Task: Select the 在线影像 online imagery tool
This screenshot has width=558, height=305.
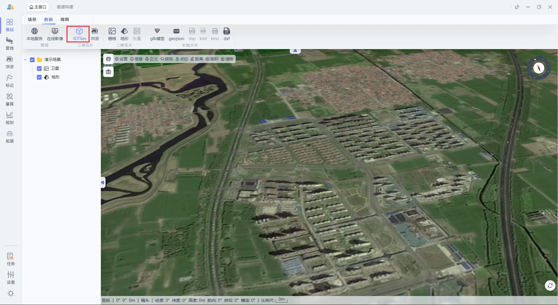Action: point(55,34)
